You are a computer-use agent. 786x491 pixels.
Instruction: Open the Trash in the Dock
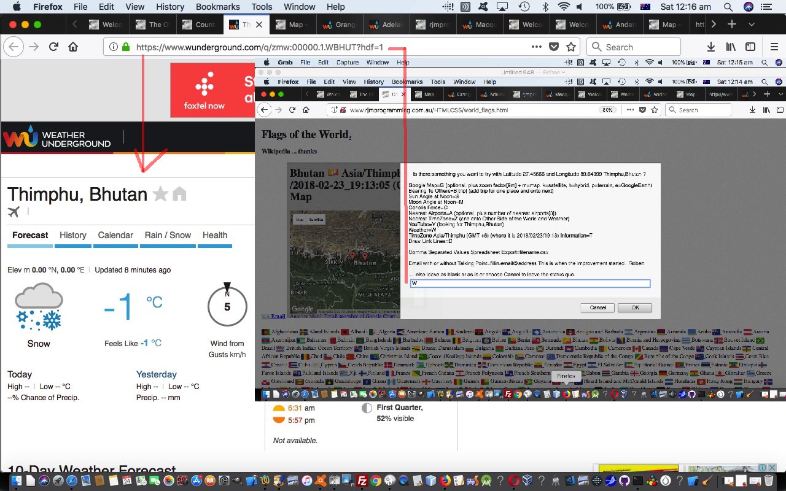click(x=769, y=481)
